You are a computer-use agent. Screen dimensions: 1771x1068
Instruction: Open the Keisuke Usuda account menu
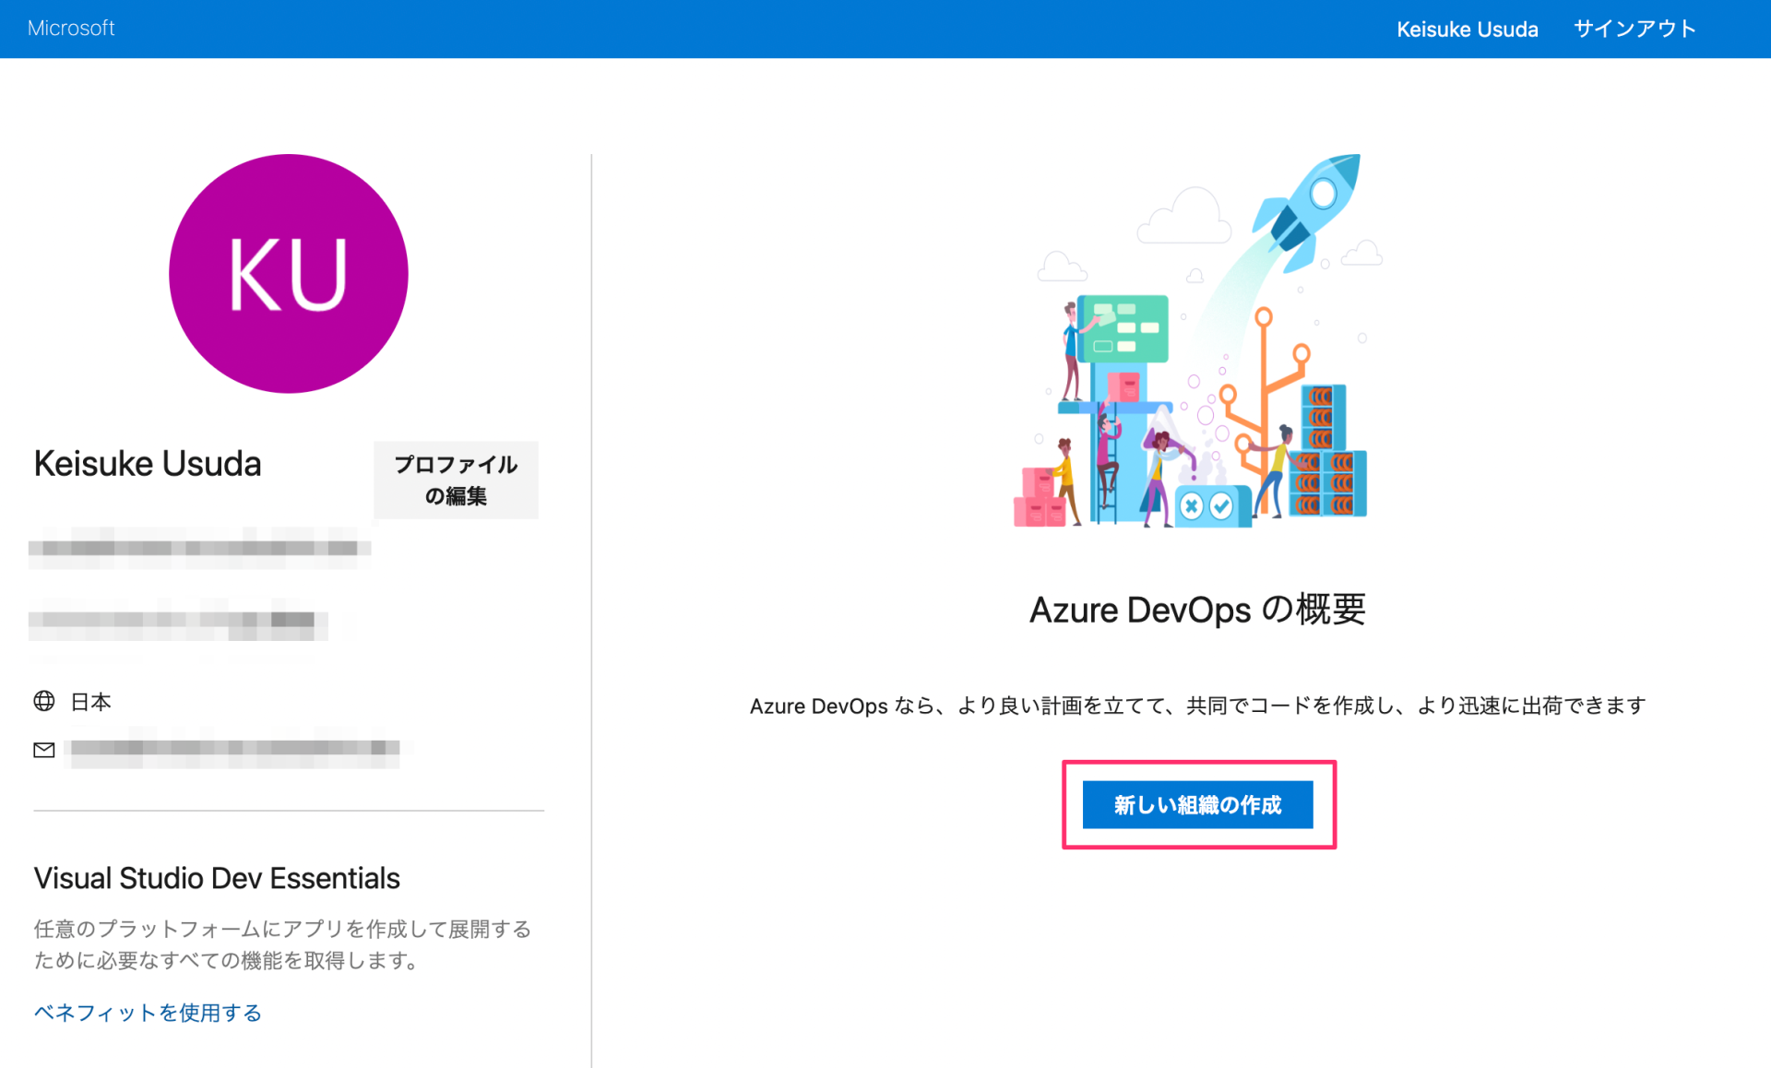click(x=1467, y=28)
